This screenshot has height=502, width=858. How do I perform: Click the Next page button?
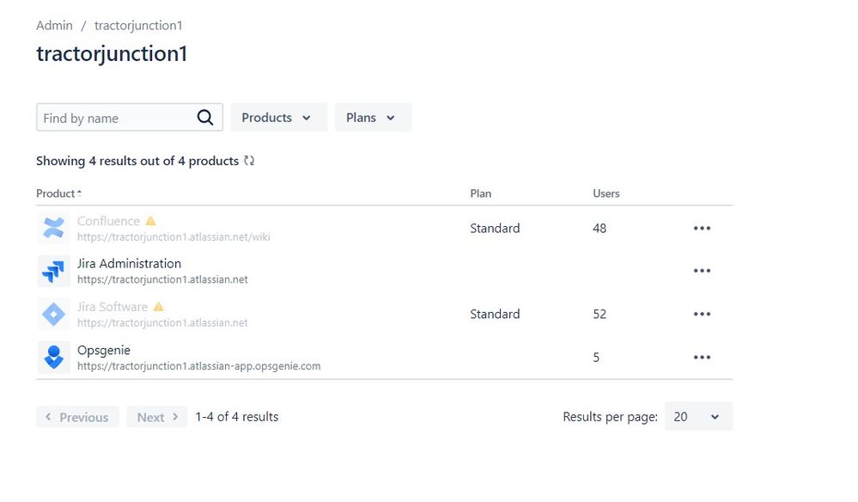coord(156,417)
